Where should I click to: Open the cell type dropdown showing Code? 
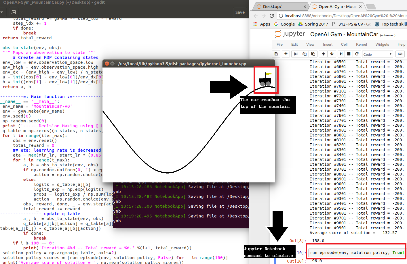tap(378, 54)
